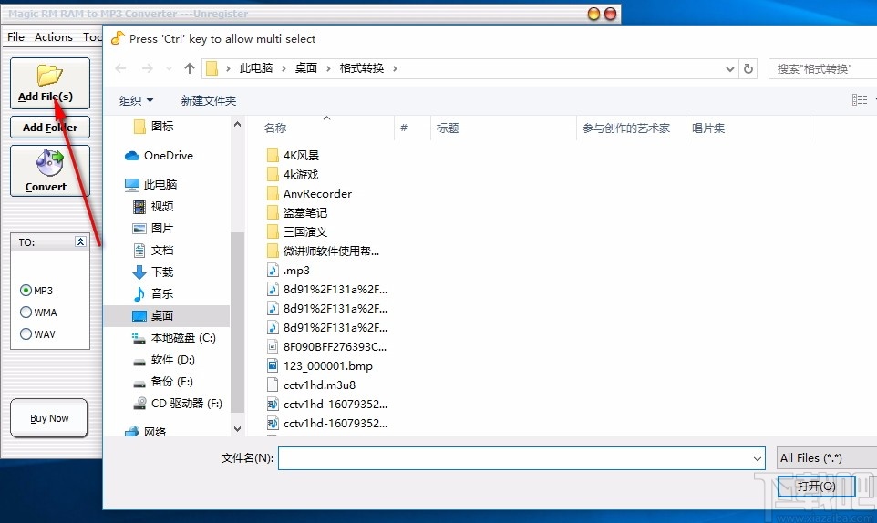Click 新建文件夹 button
Screen dimensions: 877x523
click(x=209, y=100)
